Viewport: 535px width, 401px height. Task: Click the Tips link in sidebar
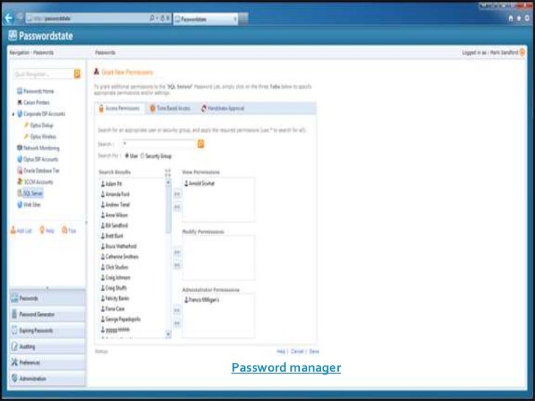tap(69, 231)
